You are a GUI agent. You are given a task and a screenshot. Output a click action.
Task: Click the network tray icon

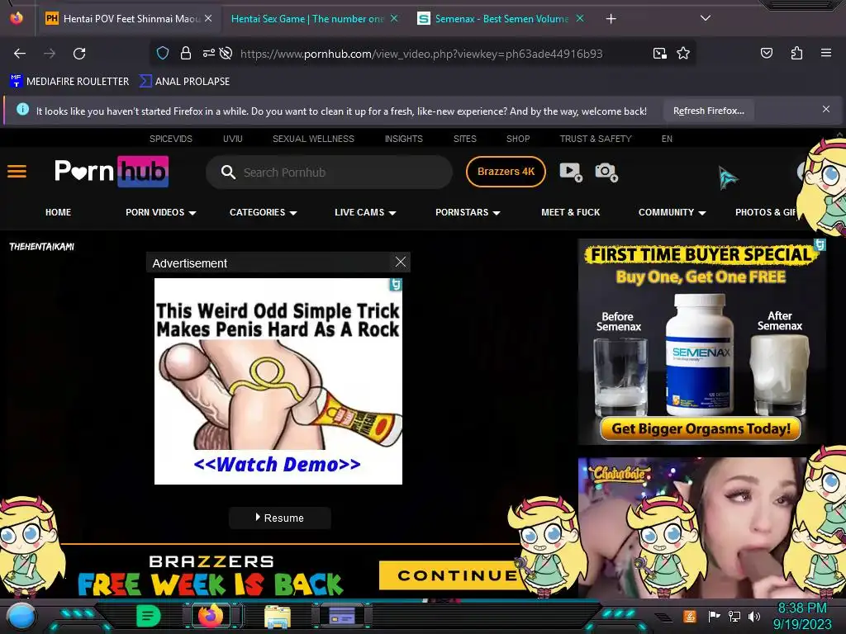734,616
